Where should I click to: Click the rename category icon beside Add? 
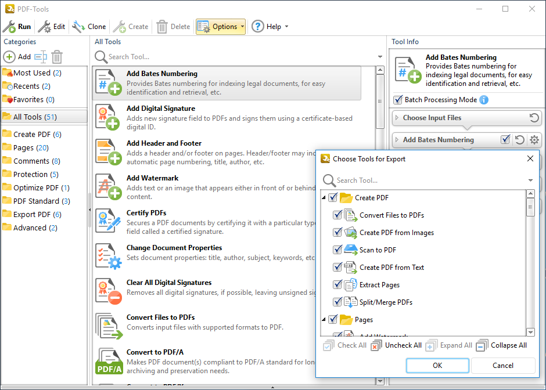pyautogui.click(x=40, y=57)
